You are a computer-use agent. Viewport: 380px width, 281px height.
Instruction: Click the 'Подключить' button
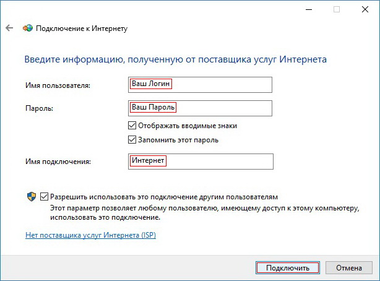pyautogui.click(x=287, y=268)
